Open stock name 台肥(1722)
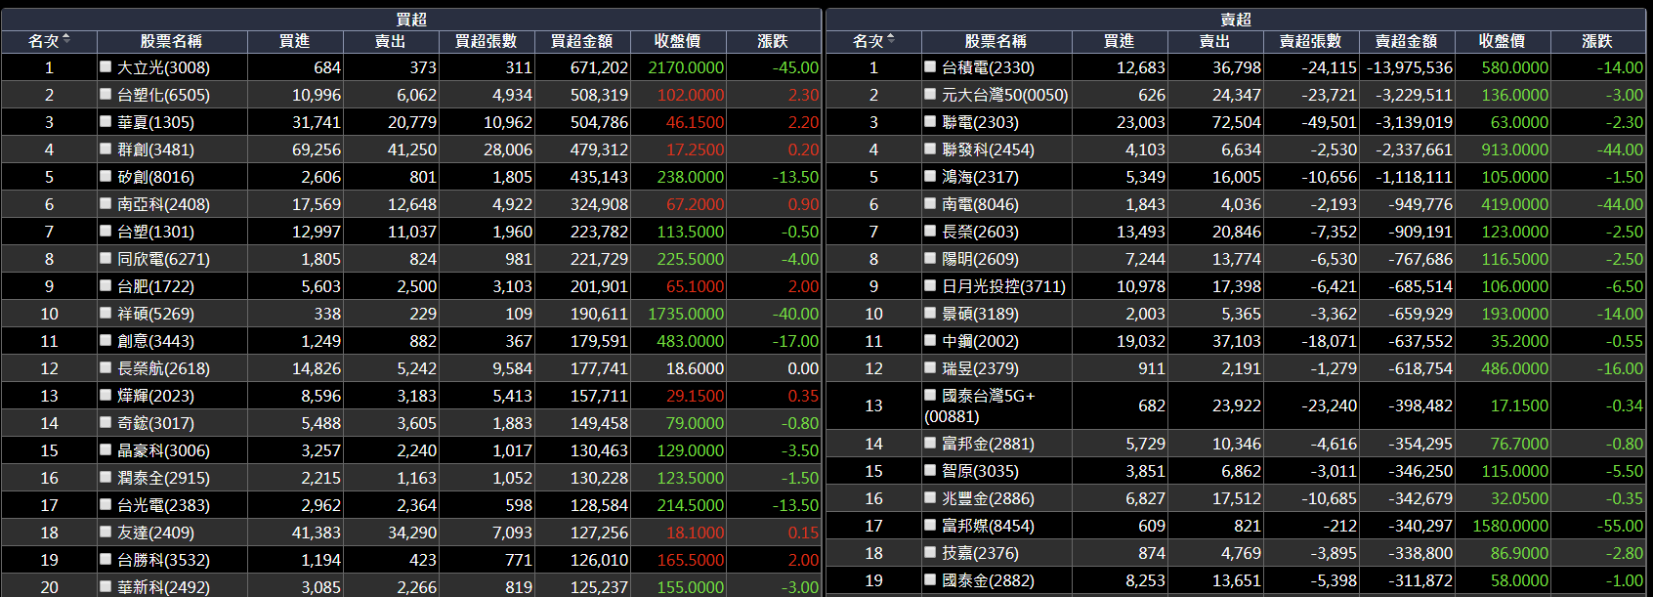The height and width of the screenshot is (597, 1653). click(155, 286)
